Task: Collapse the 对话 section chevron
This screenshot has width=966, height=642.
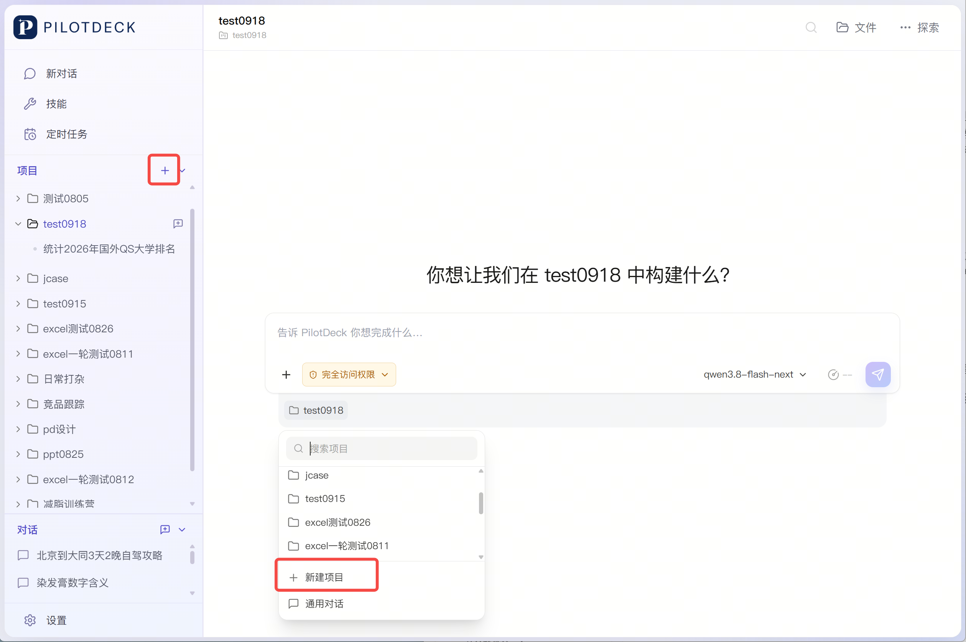Action: [x=182, y=530]
